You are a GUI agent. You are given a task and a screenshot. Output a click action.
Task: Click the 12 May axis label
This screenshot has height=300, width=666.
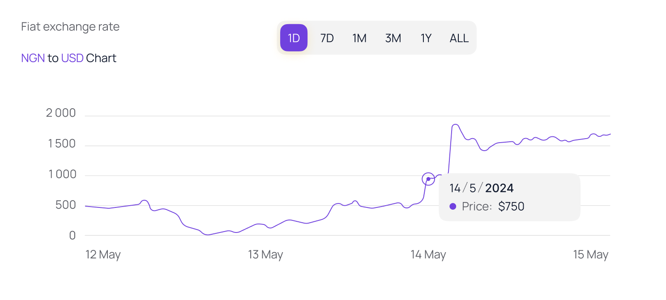[103, 255]
